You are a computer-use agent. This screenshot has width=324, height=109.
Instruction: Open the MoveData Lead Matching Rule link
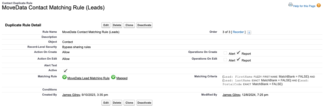pos(88,78)
